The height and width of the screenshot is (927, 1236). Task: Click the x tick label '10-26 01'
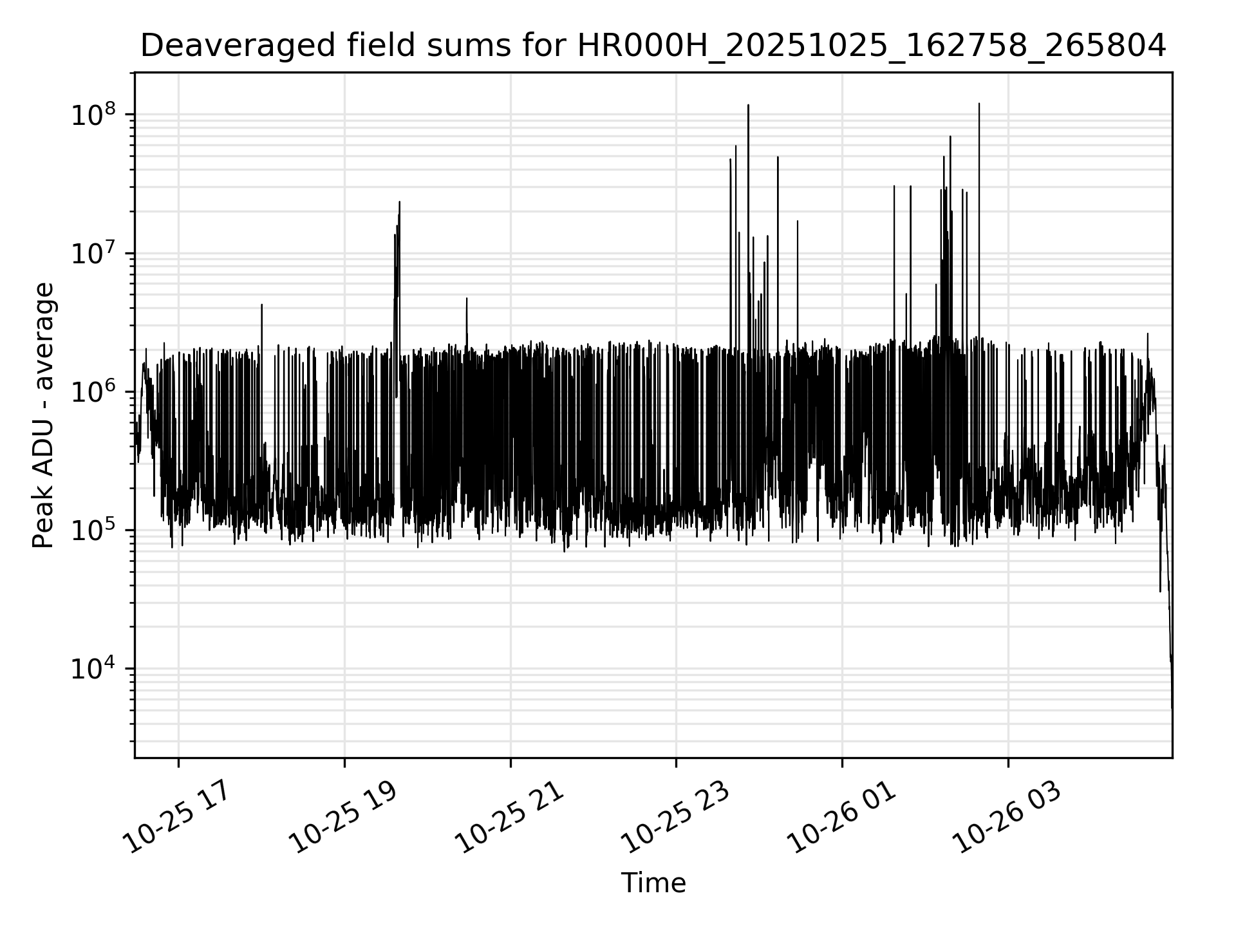[x=840, y=818]
